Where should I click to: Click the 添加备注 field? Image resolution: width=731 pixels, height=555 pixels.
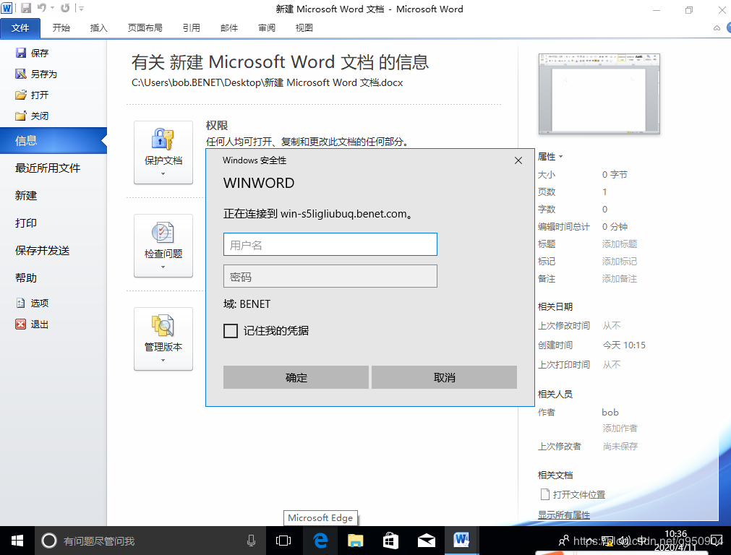(x=620, y=279)
